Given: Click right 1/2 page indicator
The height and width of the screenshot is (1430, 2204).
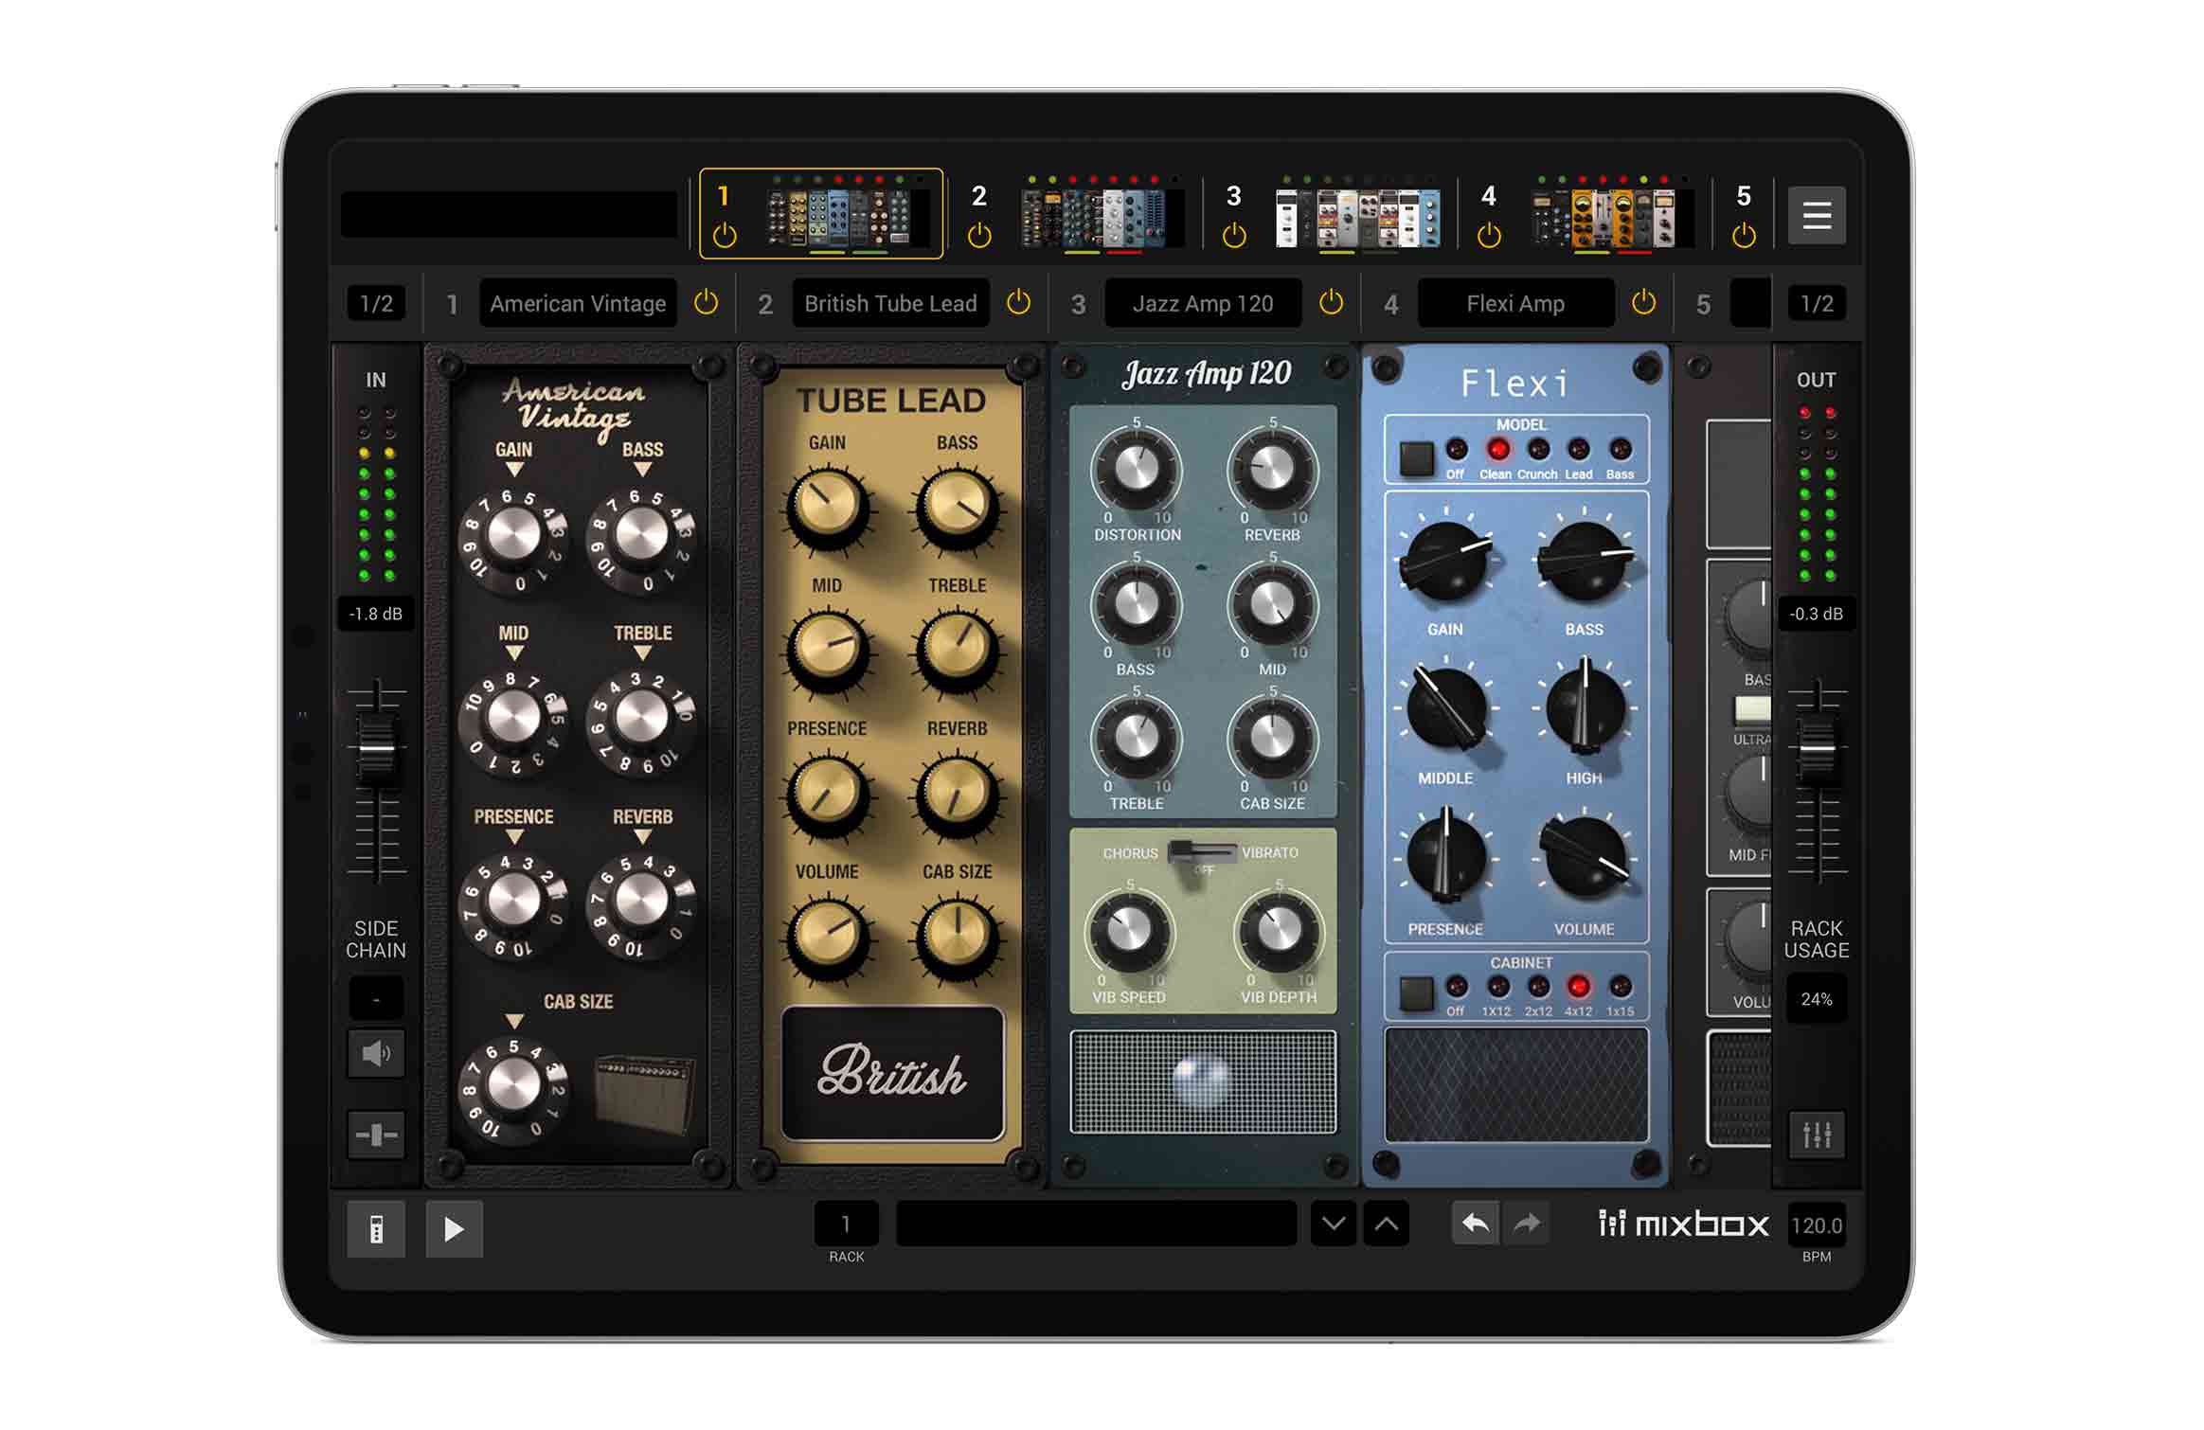Looking at the screenshot, I should click(1816, 303).
